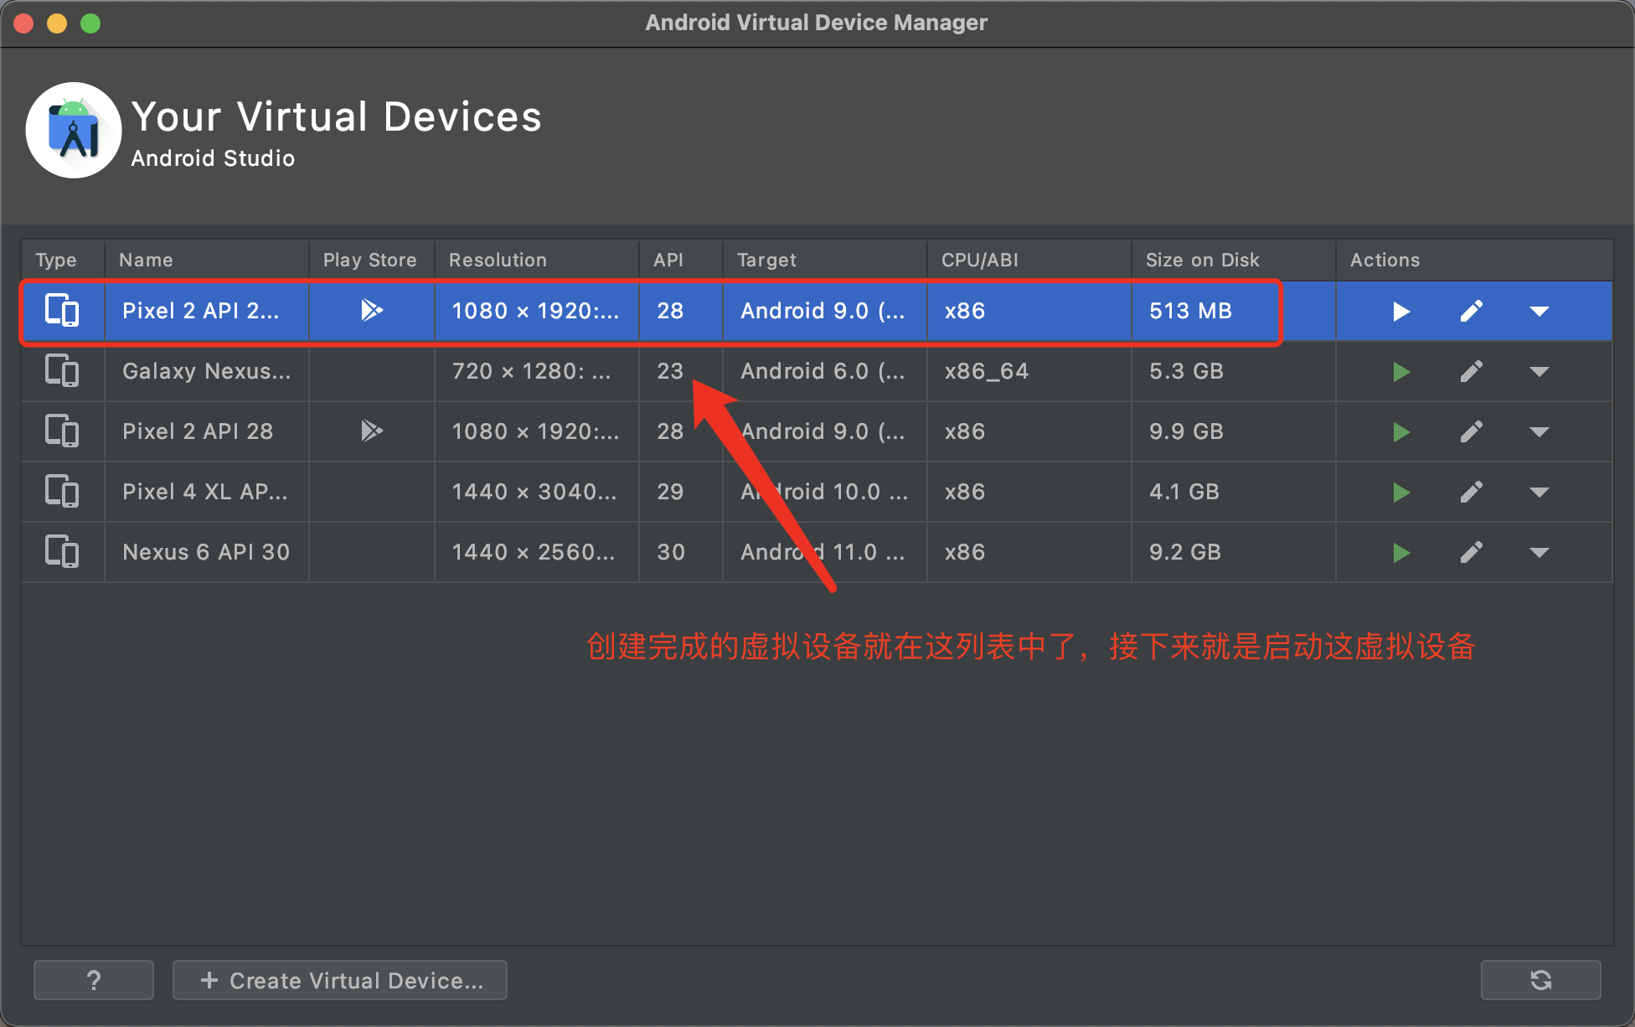The height and width of the screenshot is (1027, 1635).
Task: Click Play Store icon in Pixel 2 API 28 row
Action: 372,431
